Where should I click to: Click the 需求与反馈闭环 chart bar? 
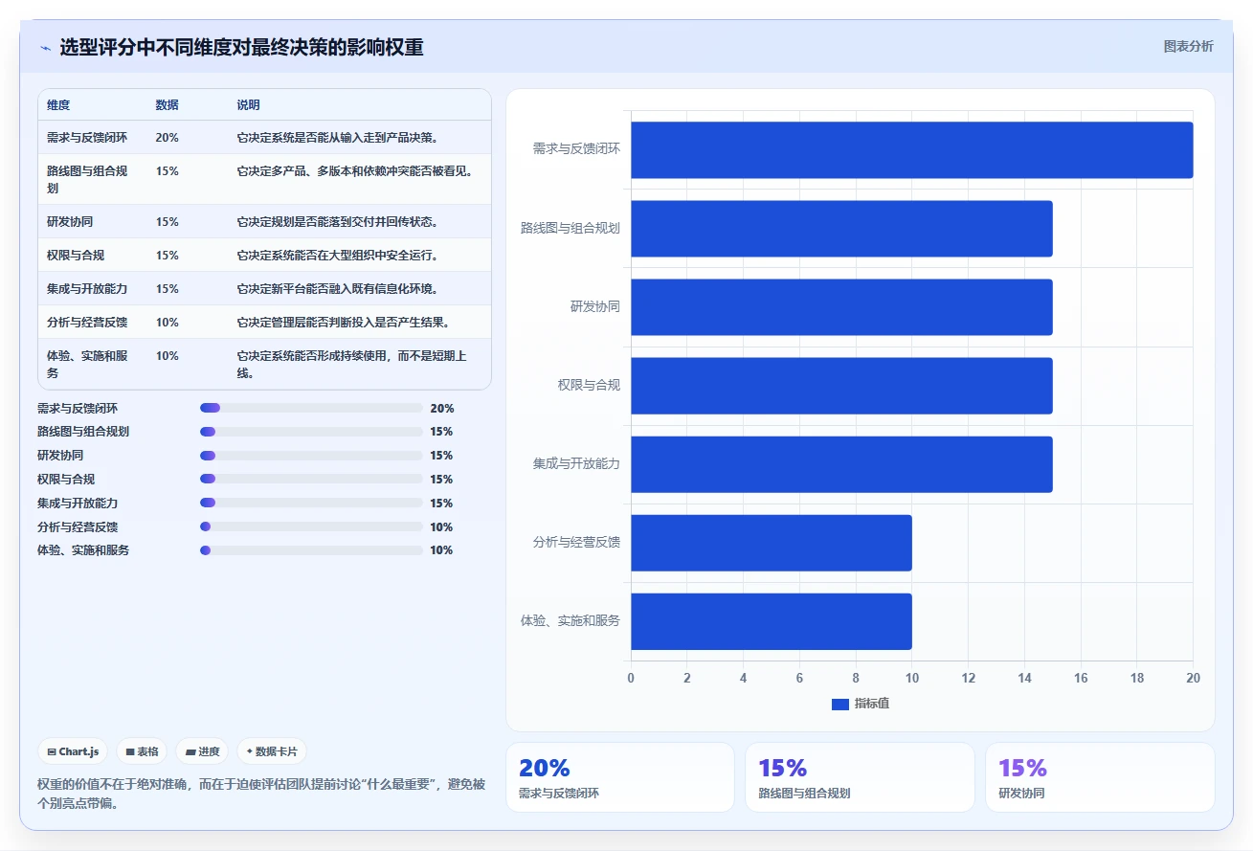pyautogui.click(x=911, y=149)
